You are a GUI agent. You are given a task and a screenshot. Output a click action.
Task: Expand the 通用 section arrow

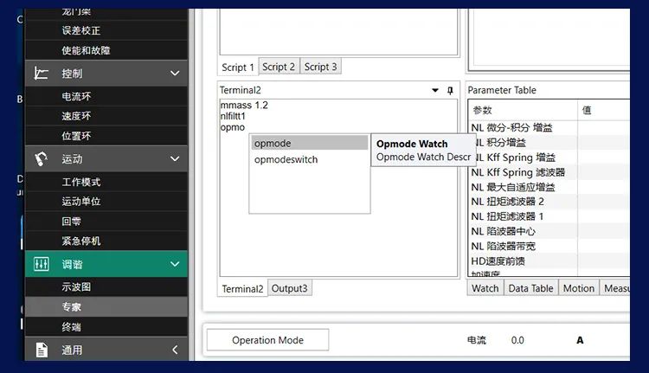point(175,350)
